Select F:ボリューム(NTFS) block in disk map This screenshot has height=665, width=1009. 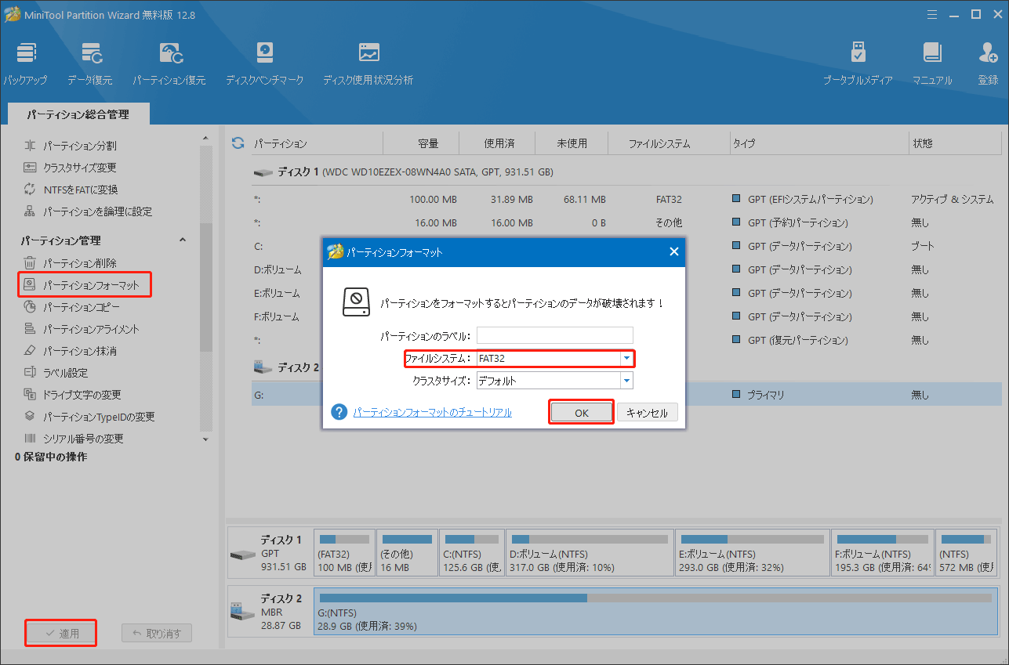tap(882, 553)
